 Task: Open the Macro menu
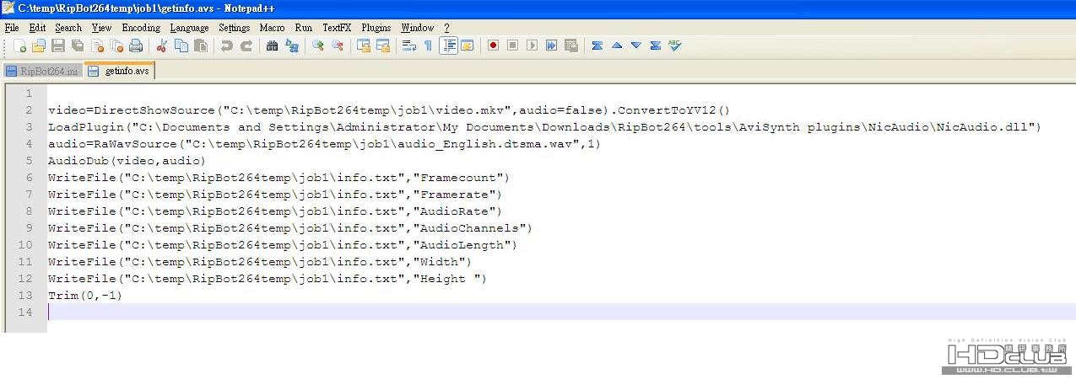pyautogui.click(x=273, y=28)
